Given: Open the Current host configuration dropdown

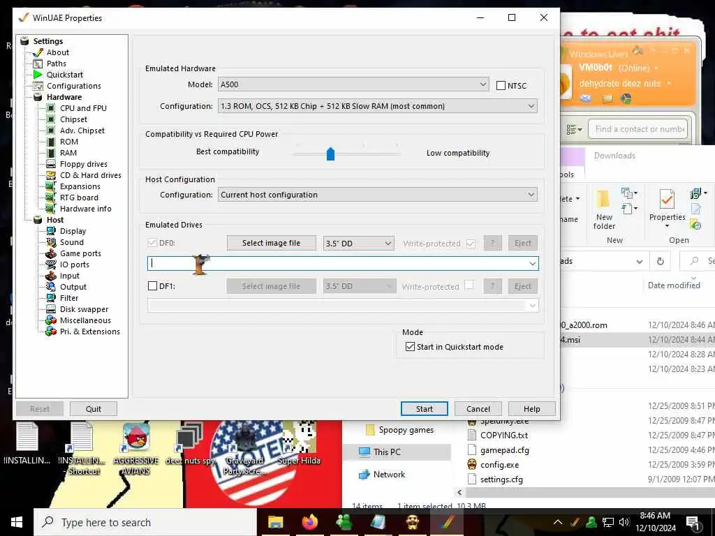Looking at the screenshot, I should [378, 195].
